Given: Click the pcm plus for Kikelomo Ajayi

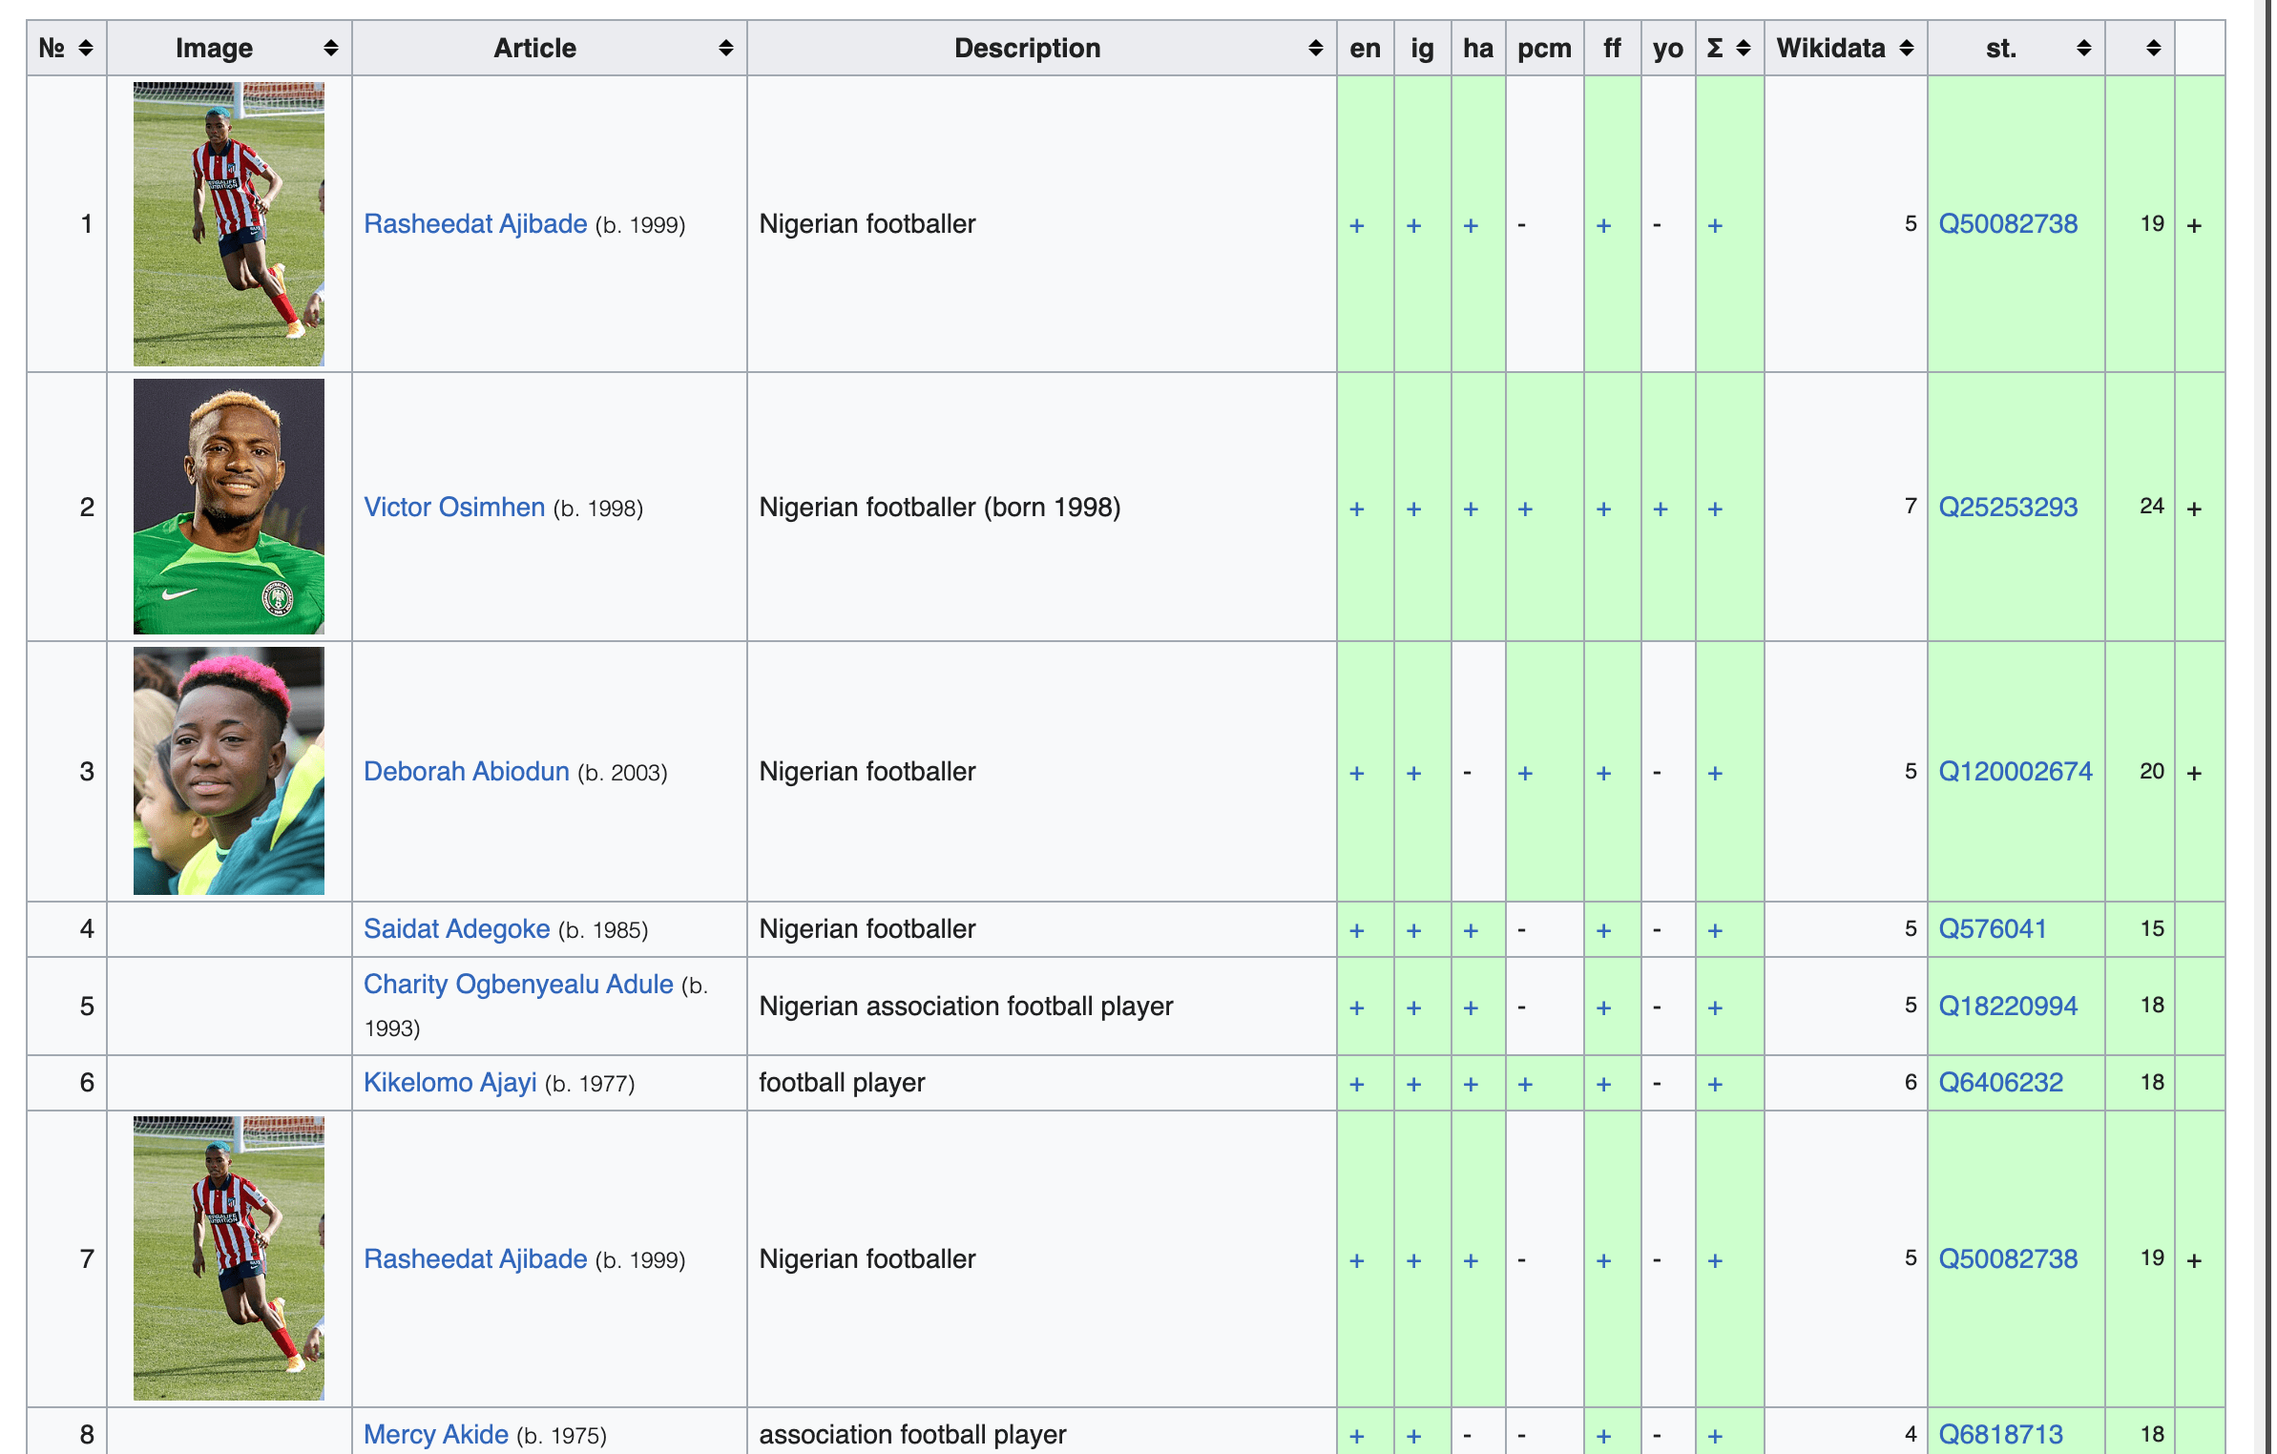Looking at the screenshot, I should (x=1524, y=1084).
